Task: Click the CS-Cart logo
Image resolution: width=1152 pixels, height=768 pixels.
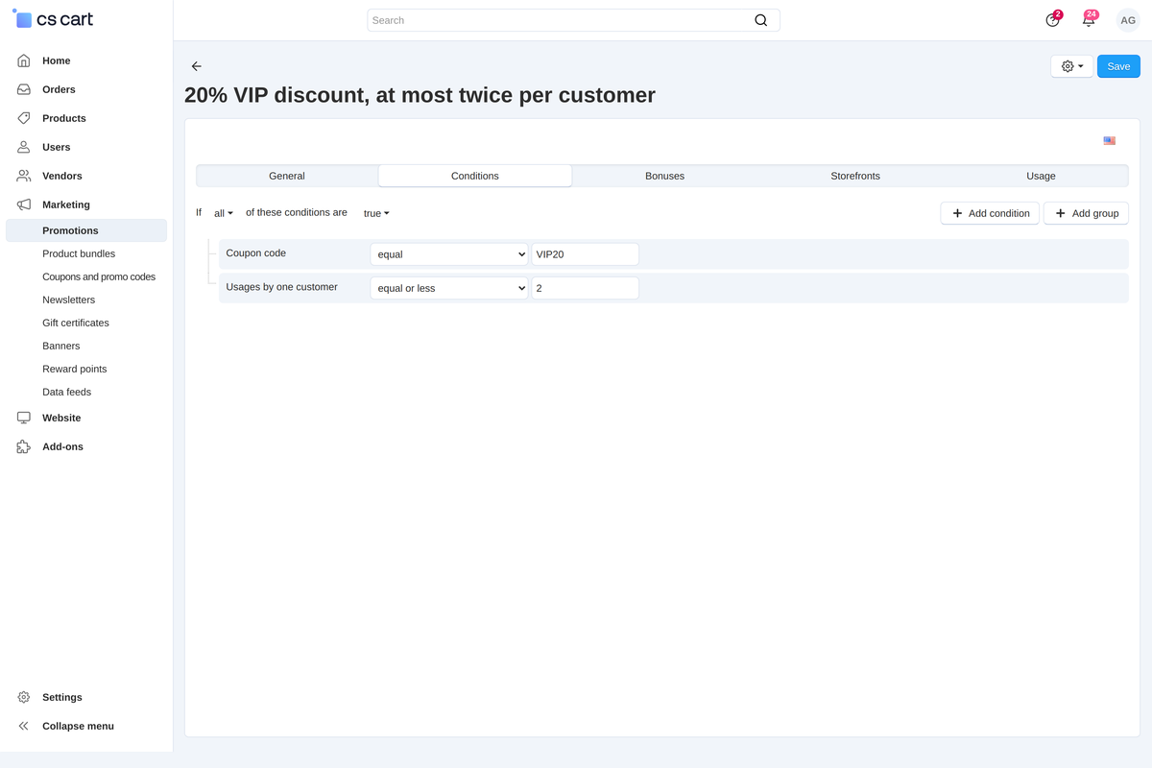Action: [x=53, y=19]
